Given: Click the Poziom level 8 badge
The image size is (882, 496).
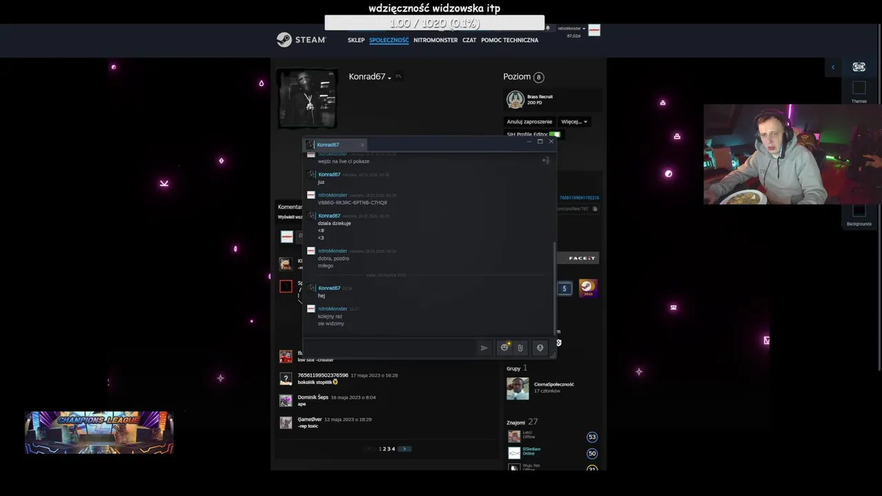Looking at the screenshot, I should pyautogui.click(x=539, y=77).
